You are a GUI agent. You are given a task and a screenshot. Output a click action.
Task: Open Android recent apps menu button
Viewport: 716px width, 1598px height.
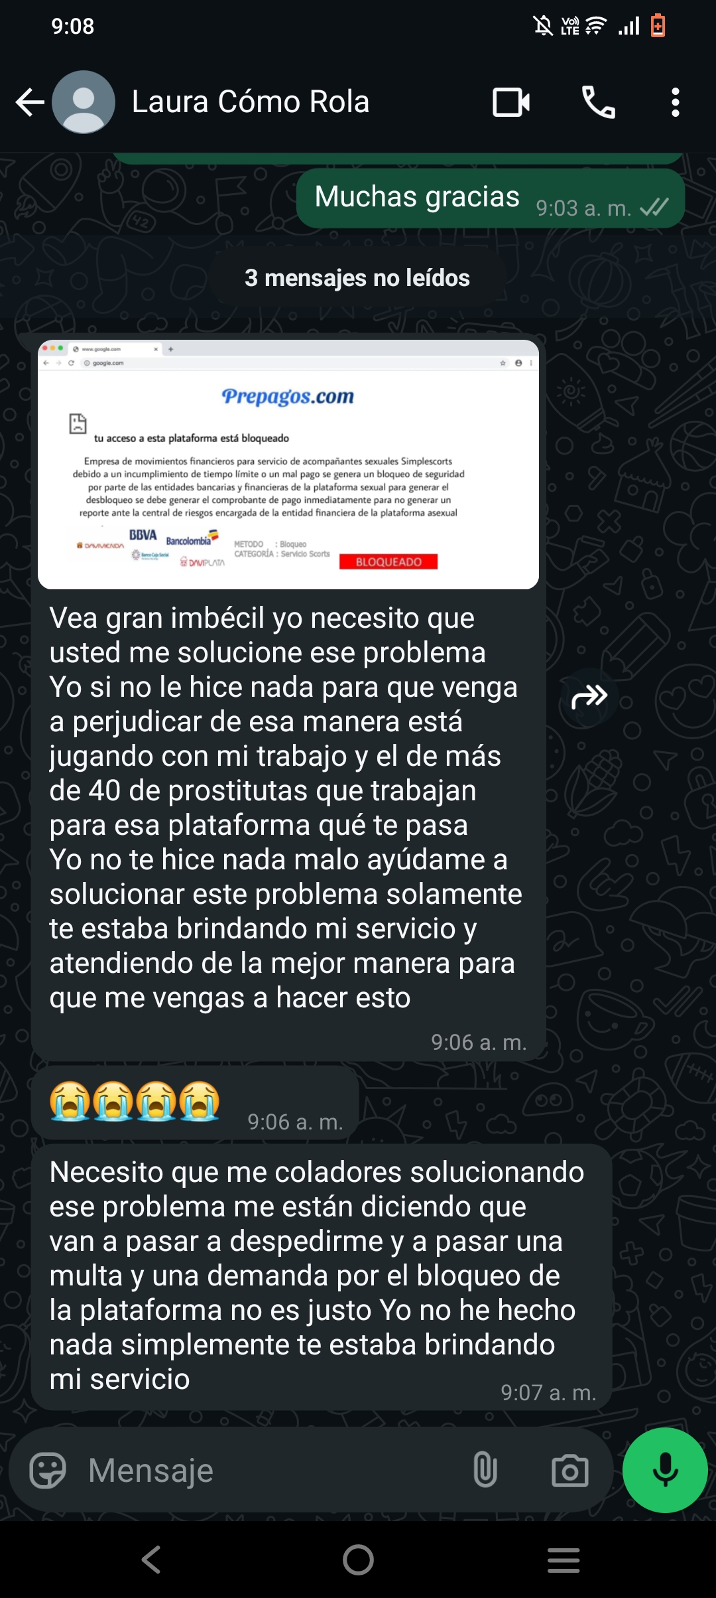(x=564, y=1560)
